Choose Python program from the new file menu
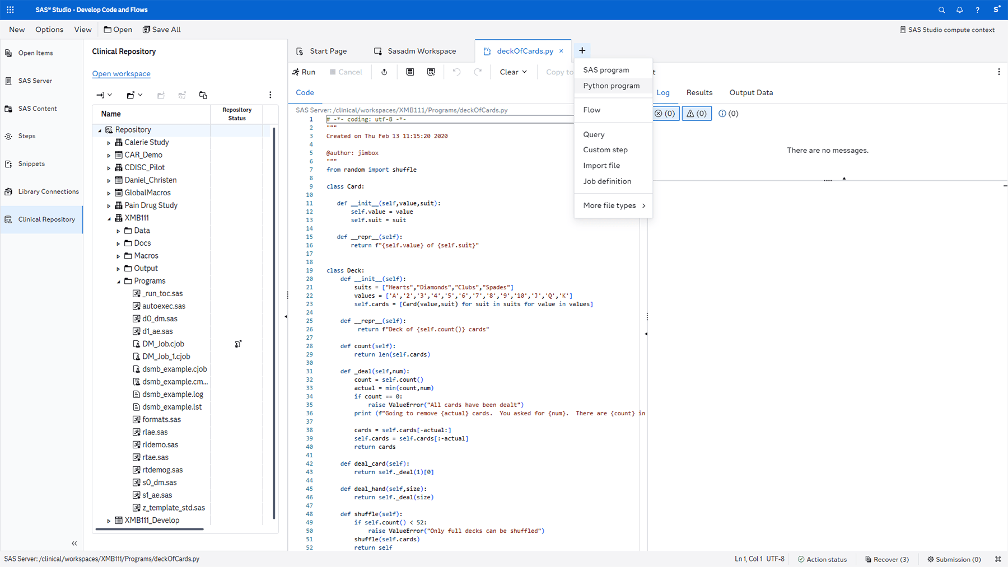Viewport: 1008px width, 567px height. [611, 86]
